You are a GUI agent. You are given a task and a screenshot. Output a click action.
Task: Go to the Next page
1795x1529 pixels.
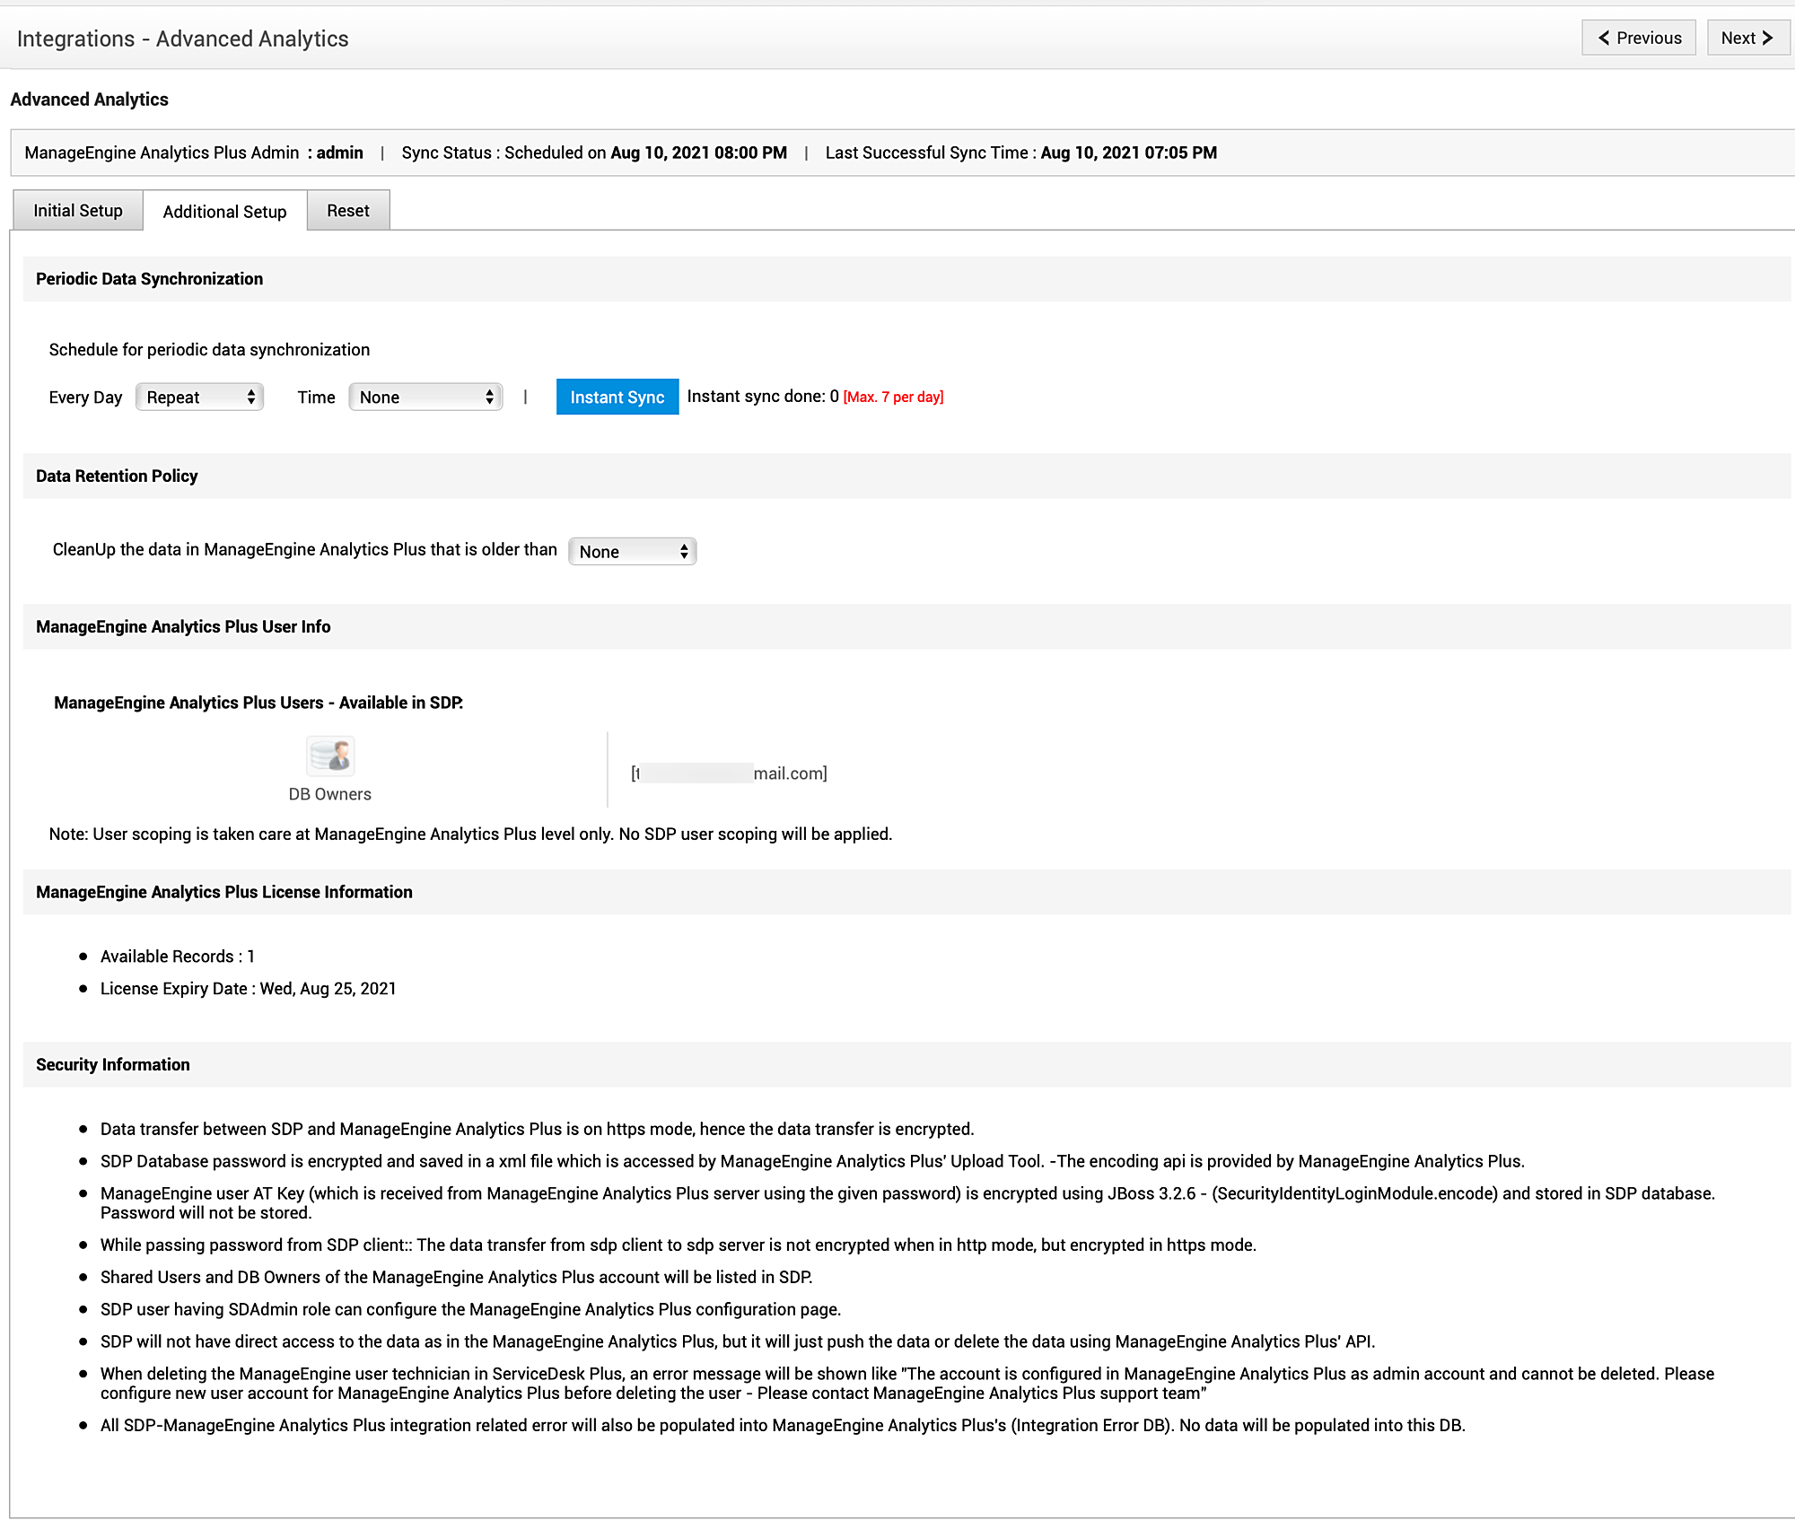point(1747,38)
